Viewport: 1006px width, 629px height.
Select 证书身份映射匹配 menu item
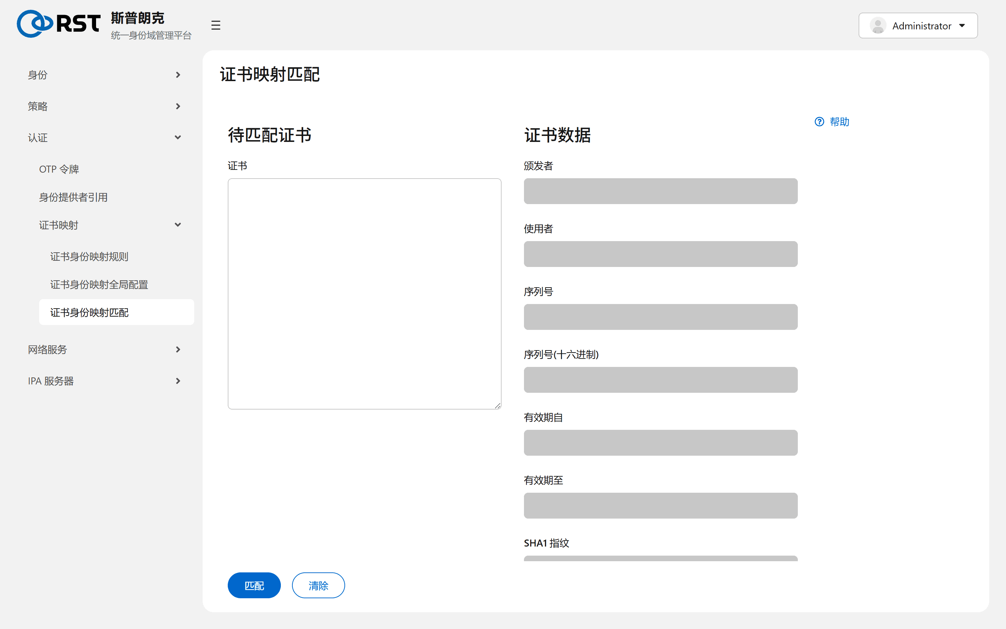[x=116, y=312]
